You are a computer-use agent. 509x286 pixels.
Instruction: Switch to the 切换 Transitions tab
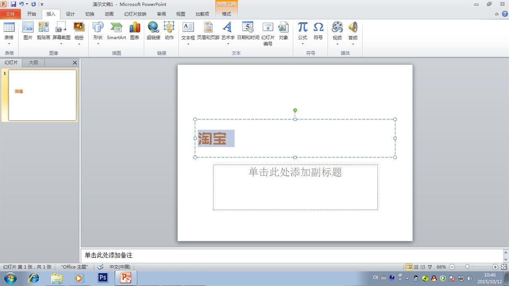click(90, 14)
